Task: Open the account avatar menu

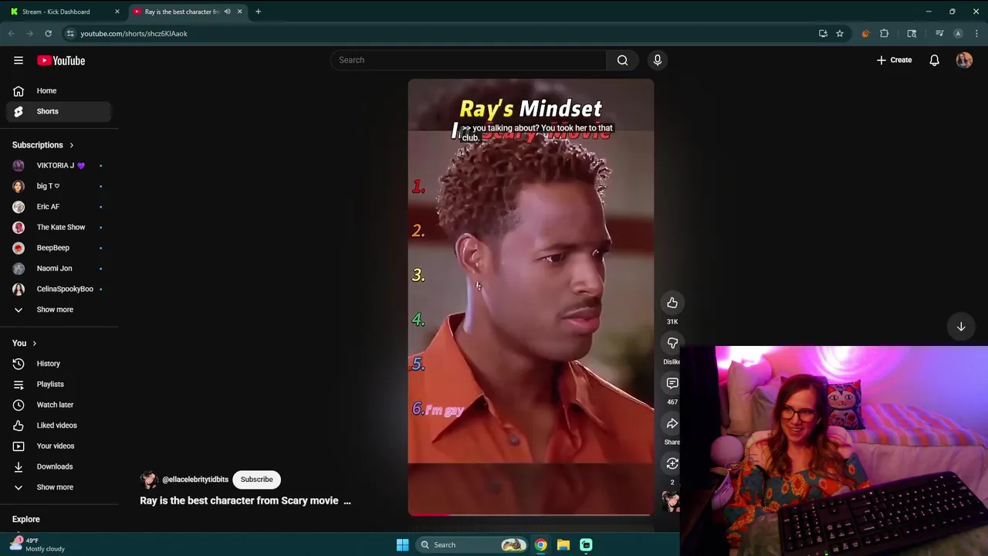Action: pyautogui.click(x=964, y=60)
